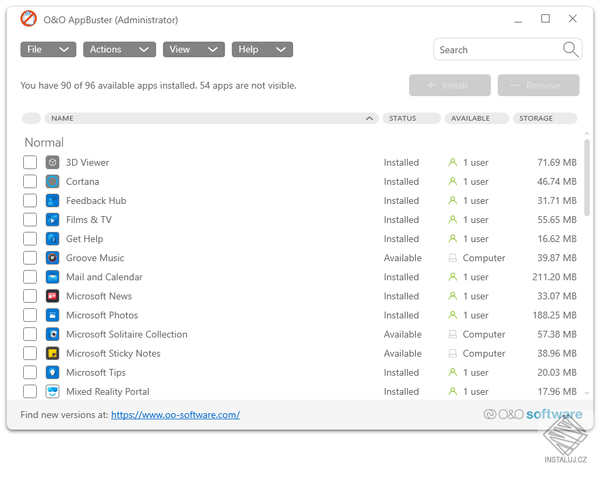Click the scrollbar down arrow
Viewport: 600px width, 478px height.
pyautogui.click(x=587, y=393)
